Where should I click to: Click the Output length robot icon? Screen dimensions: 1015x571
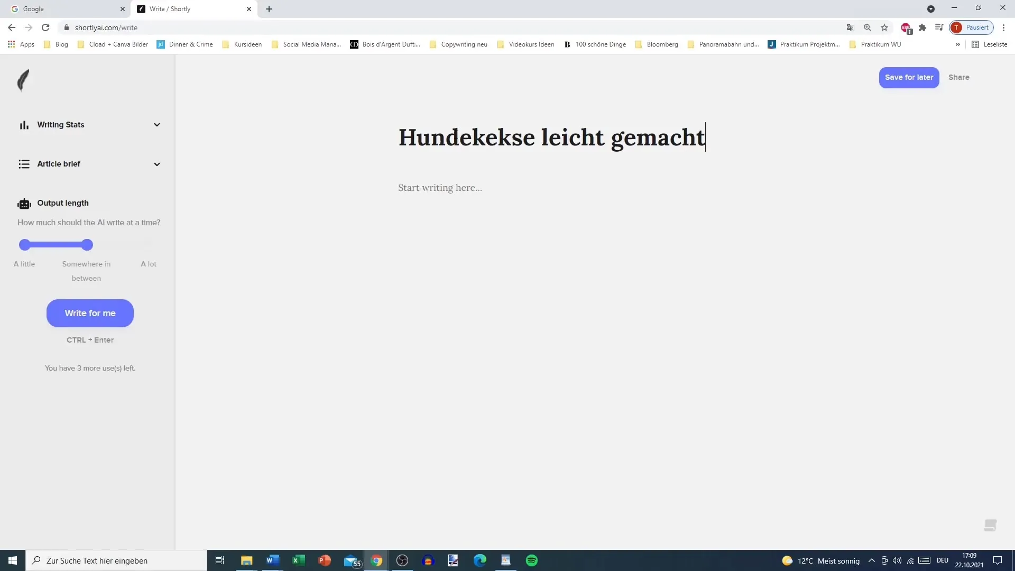tap(24, 203)
